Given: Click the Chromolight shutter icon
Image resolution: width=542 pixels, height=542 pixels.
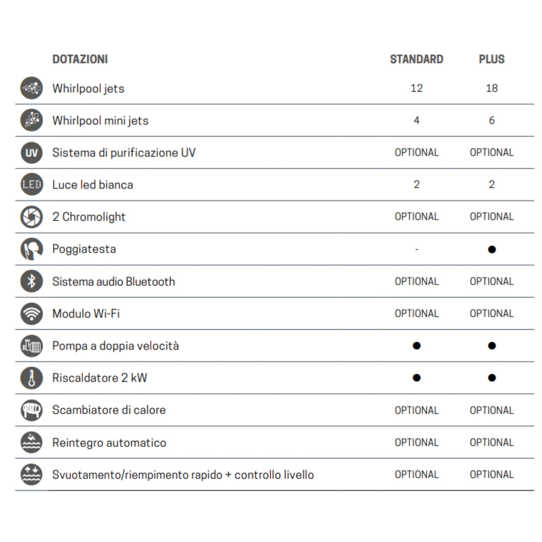Looking at the screenshot, I should click(x=32, y=217).
